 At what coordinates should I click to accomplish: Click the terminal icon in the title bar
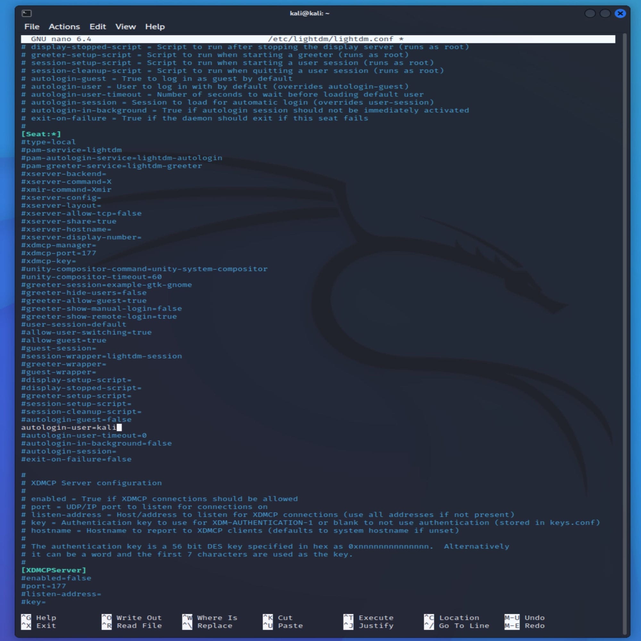point(27,13)
